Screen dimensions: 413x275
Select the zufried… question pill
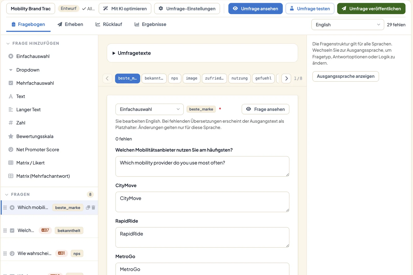point(214,78)
